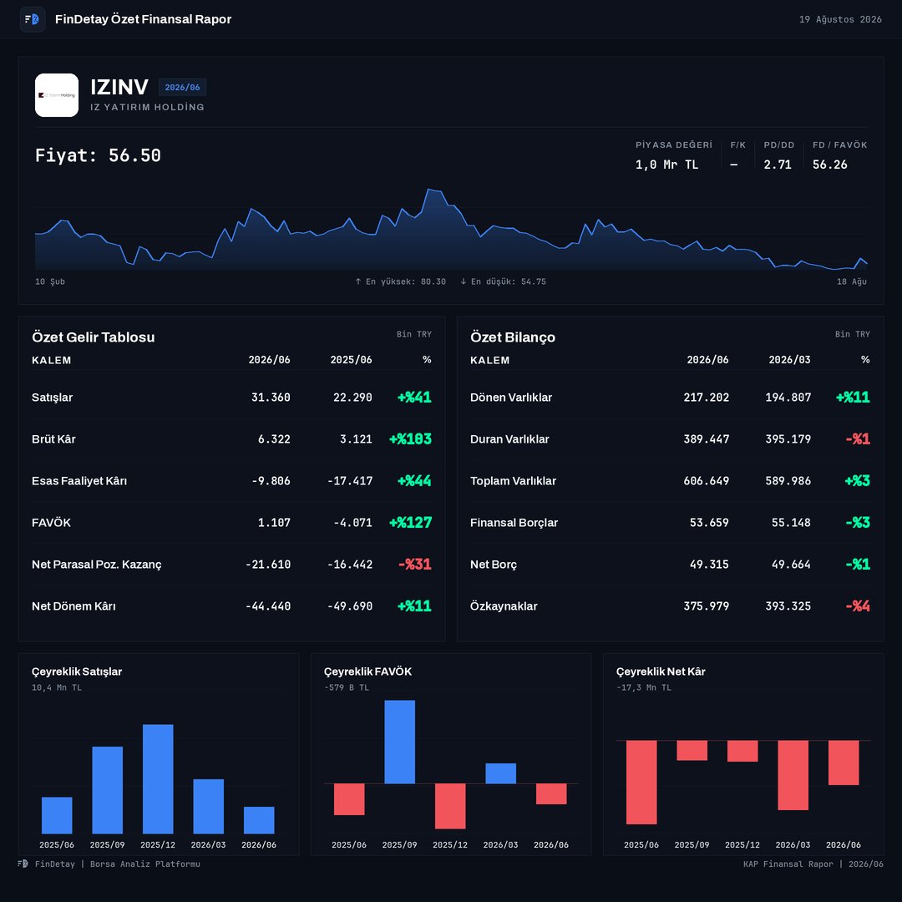Click the Duran Varlıklar value 389.447
This screenshot has width=902, height=902.
pyautogui.click(x=706, y=439)
